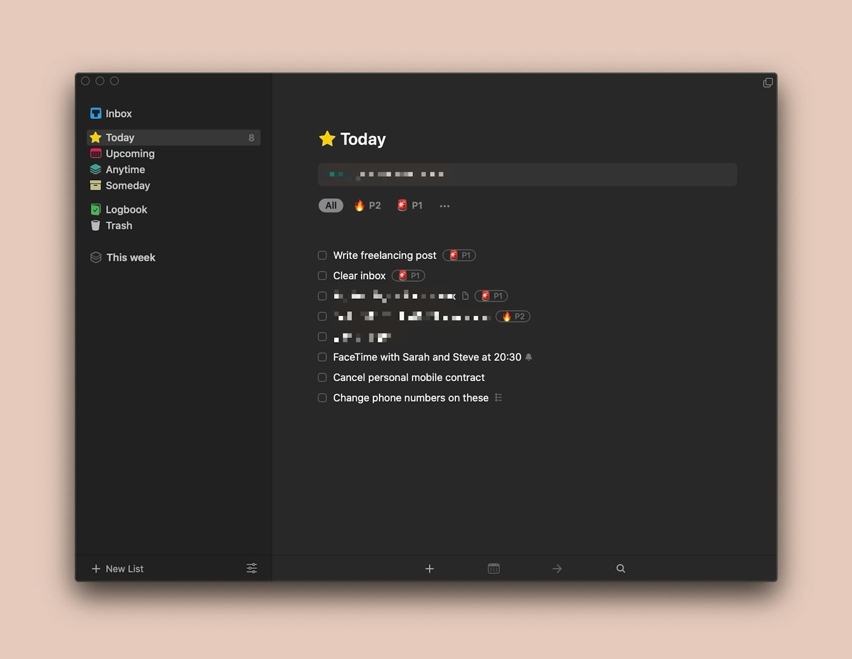This screenshot has height=659, width=852.
Task: Open the This week project
Action: (x=131, y=257)
